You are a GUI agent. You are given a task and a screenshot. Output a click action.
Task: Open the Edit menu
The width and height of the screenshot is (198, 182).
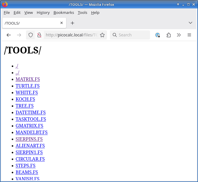coord(17,13)
